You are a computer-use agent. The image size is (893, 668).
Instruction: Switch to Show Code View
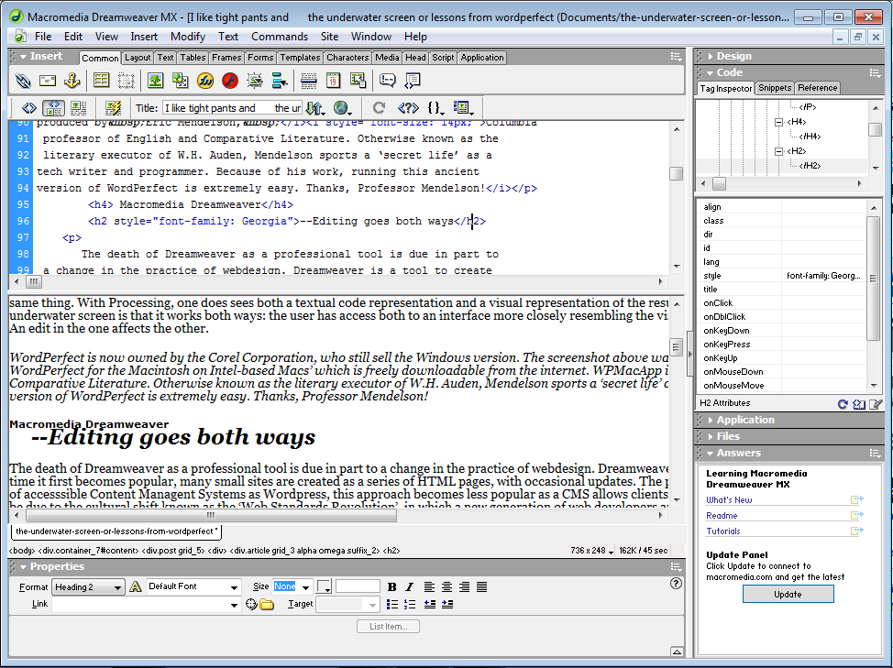(28, 107)
